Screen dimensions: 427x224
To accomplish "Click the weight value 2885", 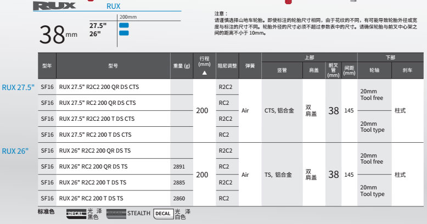I will point(179,182).
